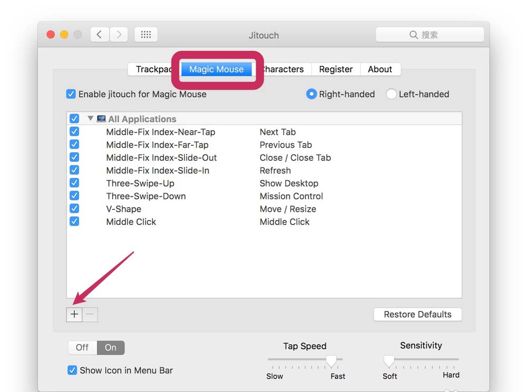Disable the Enable jitouch for Magic Mouse checkbox

71,94
